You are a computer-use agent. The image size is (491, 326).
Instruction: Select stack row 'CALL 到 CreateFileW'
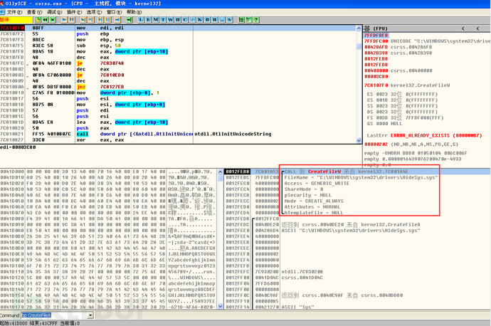click(x=358, y=172)
